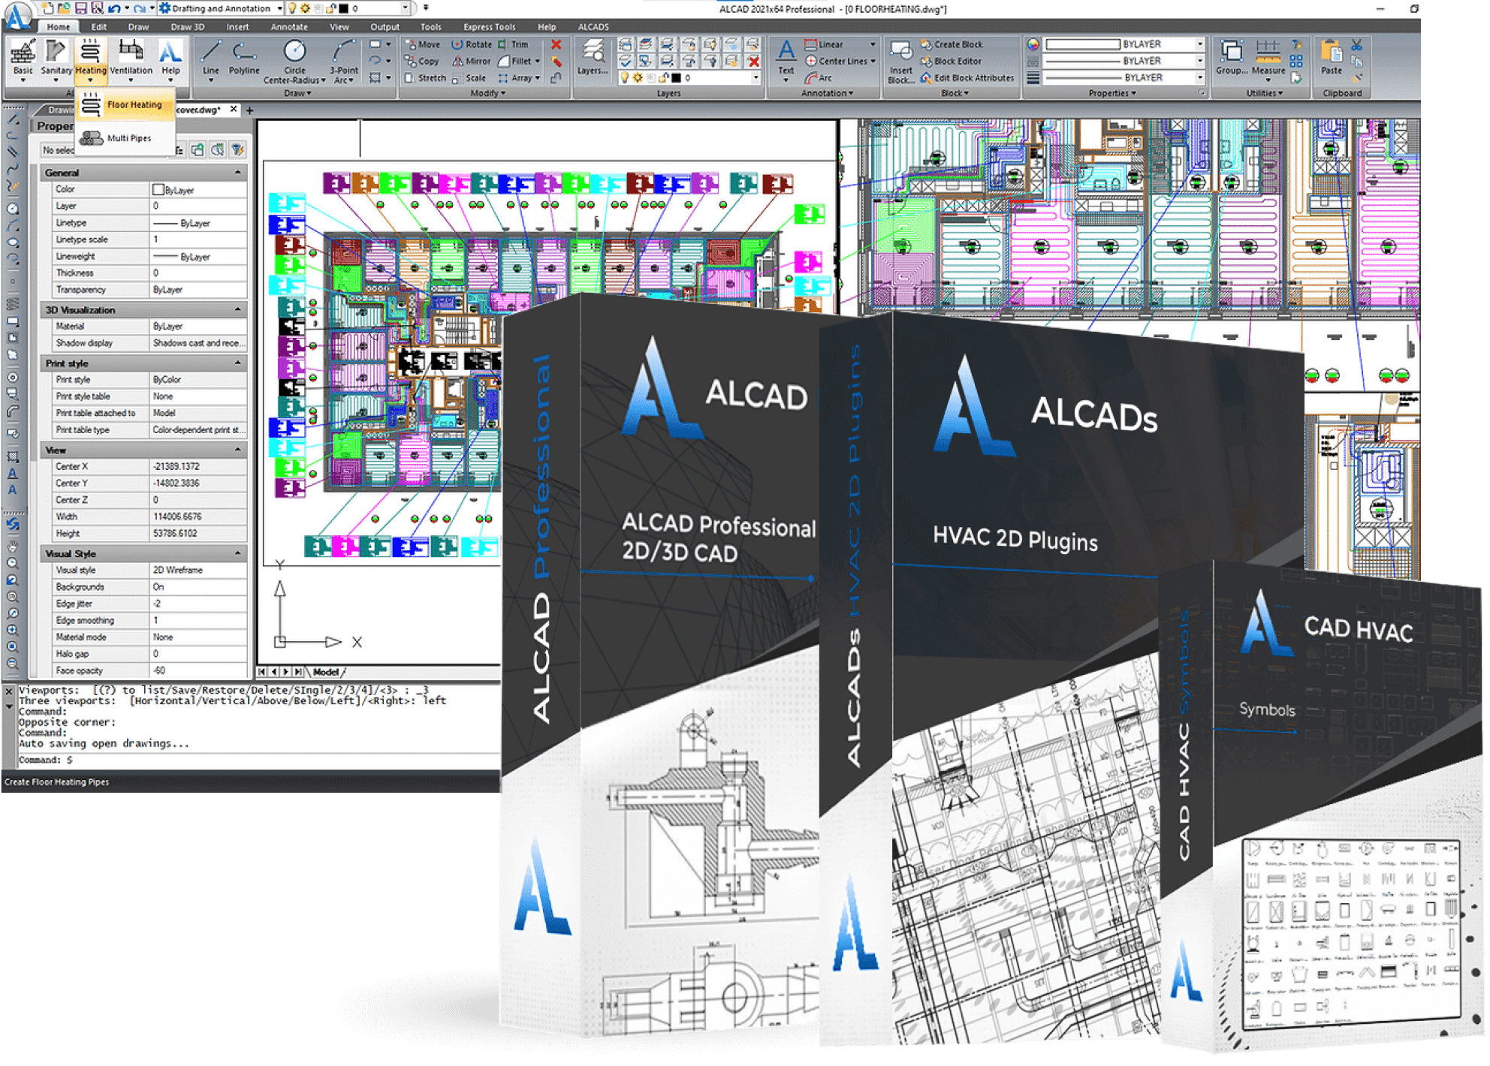Click the ByLayer color swatch in General
Screen dimensions: 1490x1066
(158, 189)
